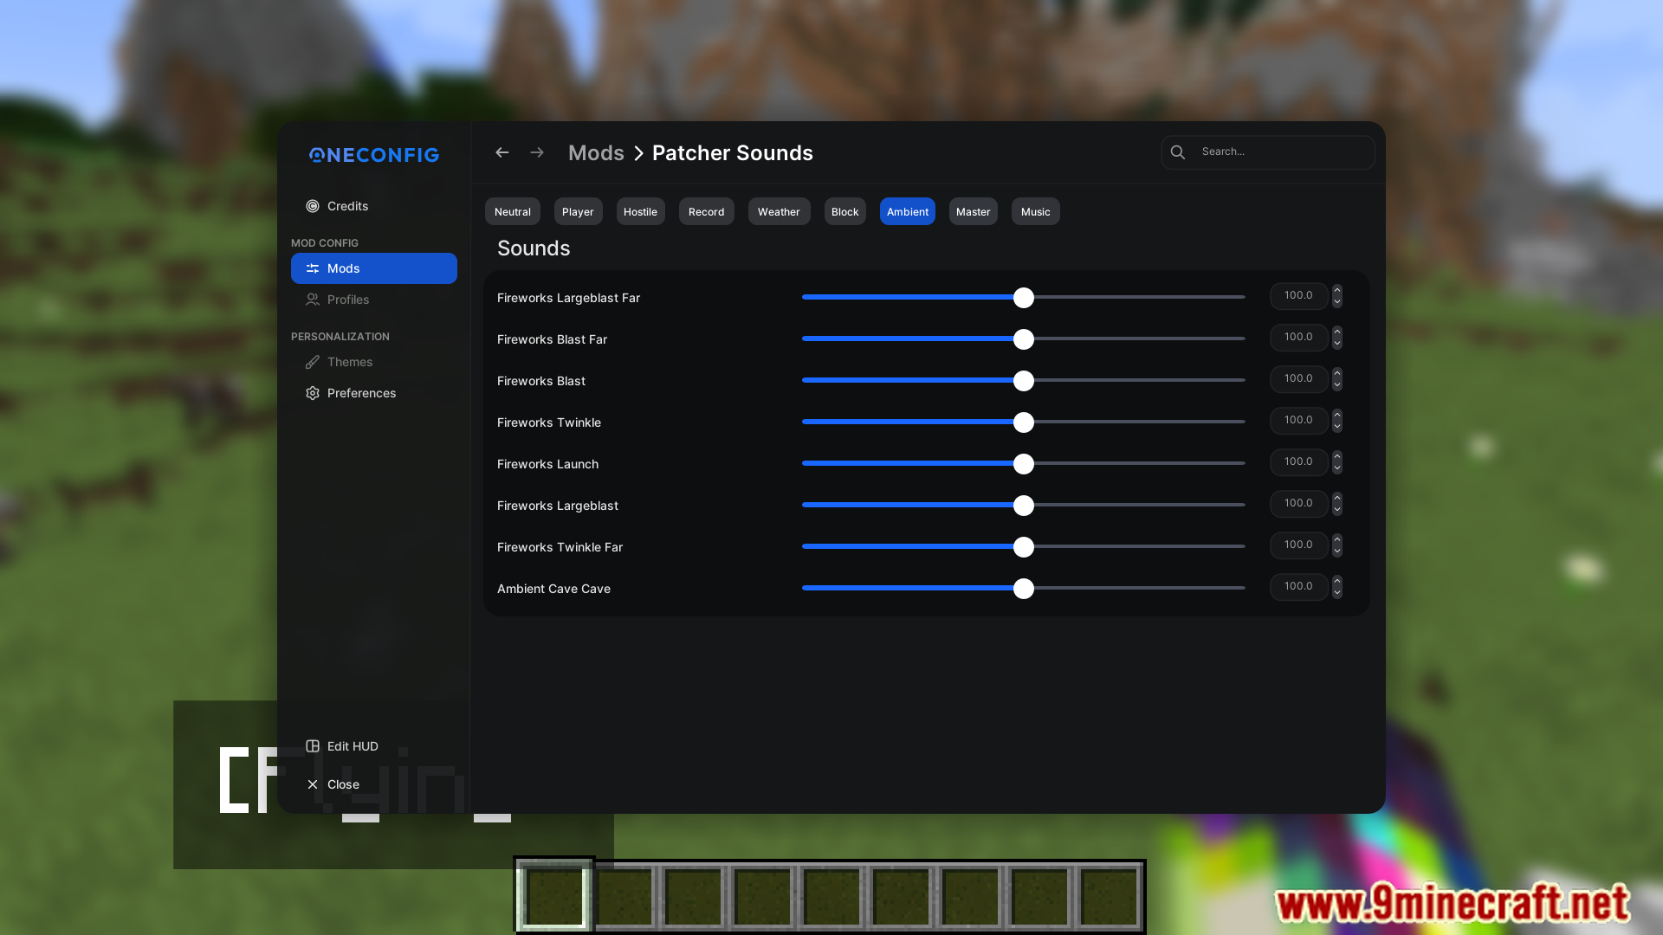Click the Fireworks Blast Far slider knob
1663x935 pixels.
pos(1024,339)
